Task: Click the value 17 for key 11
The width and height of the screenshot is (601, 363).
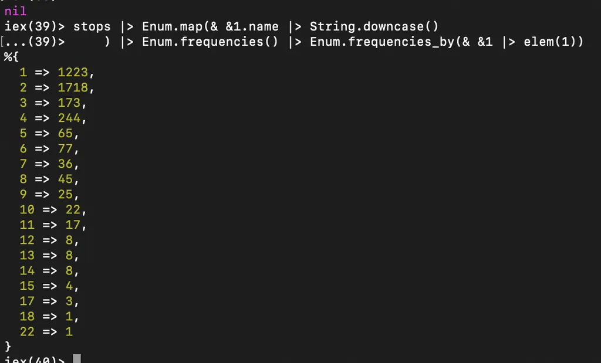Action: point(73,225)
